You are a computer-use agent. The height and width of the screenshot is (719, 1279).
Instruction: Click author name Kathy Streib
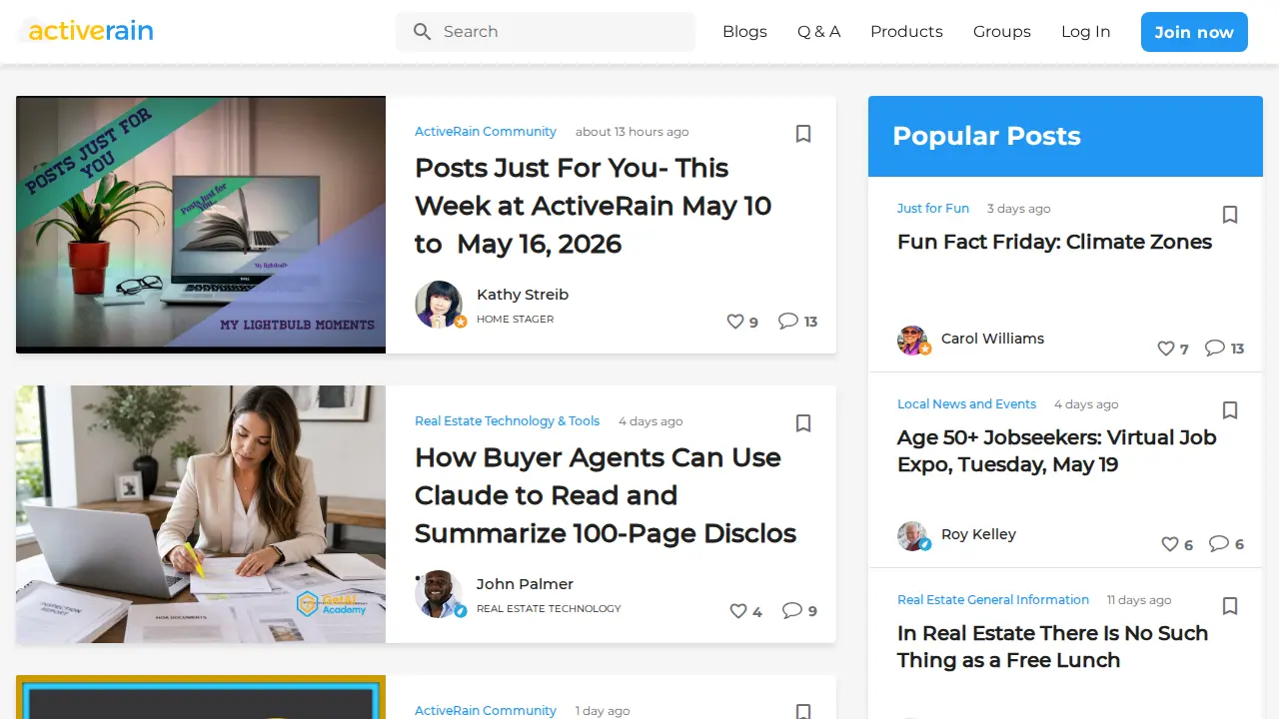pos(523,295)
